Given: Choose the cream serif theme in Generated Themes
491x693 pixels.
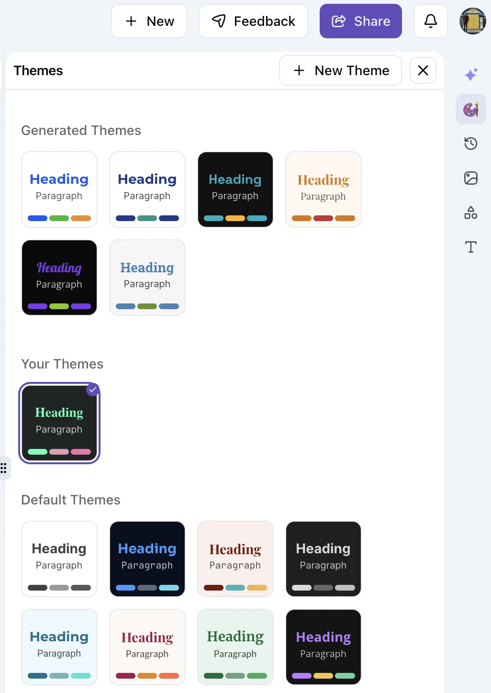Looking at the screenshot, I should 323,189.
